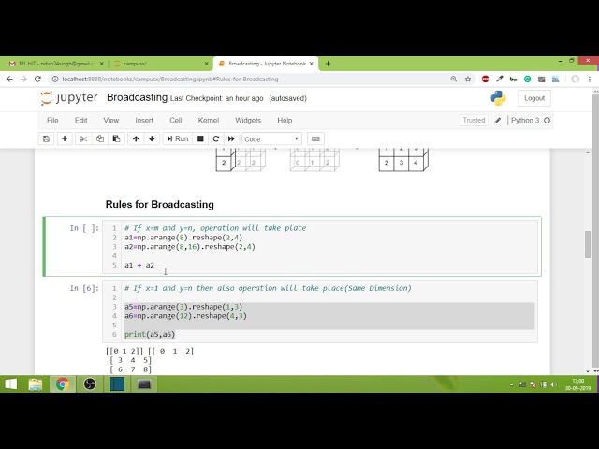
Task: Select the Broadcasting Jupyter Notebook tab
Action: point(267,64)
